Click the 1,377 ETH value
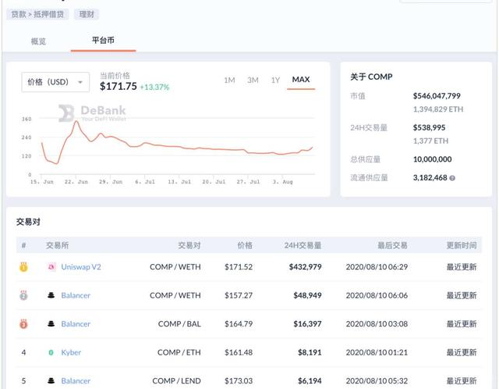The image size is (499, 389). point(430,141)
